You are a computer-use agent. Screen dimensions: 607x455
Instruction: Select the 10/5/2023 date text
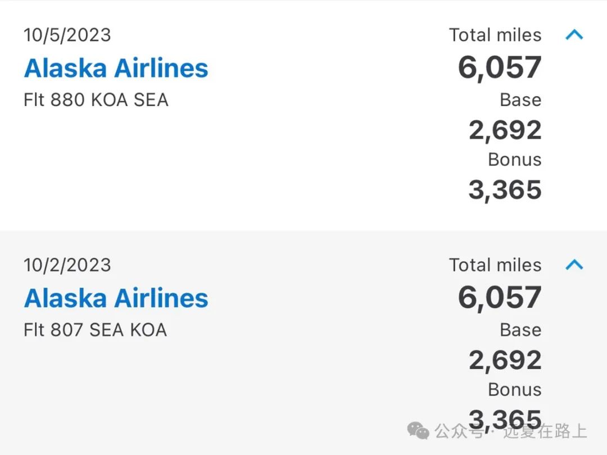pyautogui.click(x=67, y=35)
